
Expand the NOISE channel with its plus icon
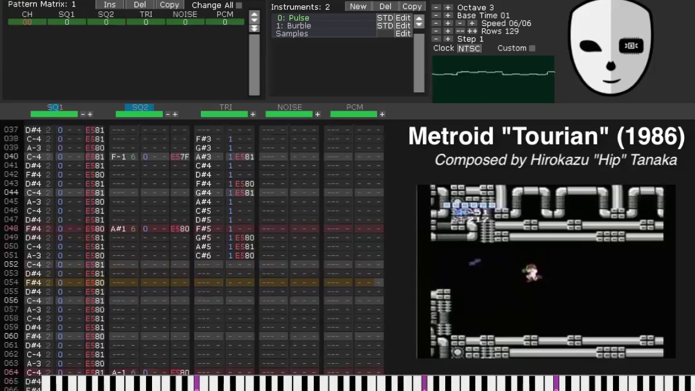[x=317, y=114]
